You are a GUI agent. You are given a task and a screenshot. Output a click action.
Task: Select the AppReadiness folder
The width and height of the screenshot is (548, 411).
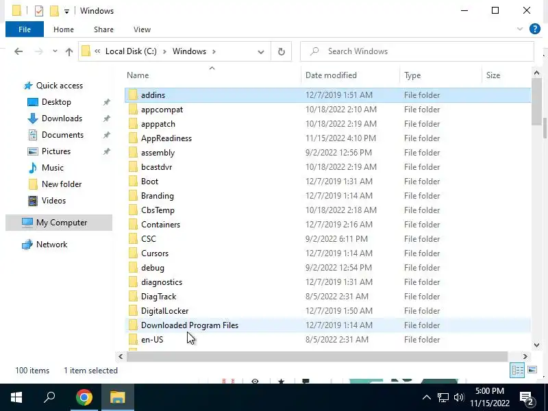click(166, 138)
